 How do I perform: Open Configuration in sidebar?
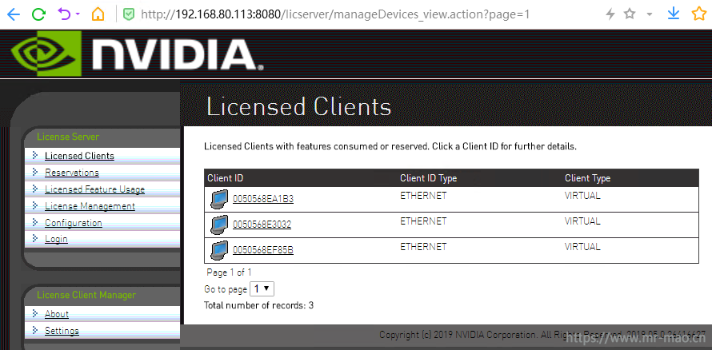[x=74, y=223]
